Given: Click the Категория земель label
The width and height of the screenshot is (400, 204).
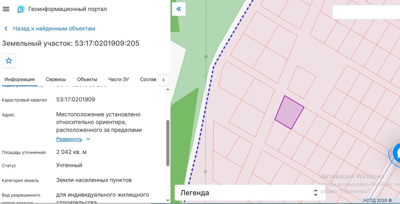Looking at the screenshot, I should click(x=20, y=180).
